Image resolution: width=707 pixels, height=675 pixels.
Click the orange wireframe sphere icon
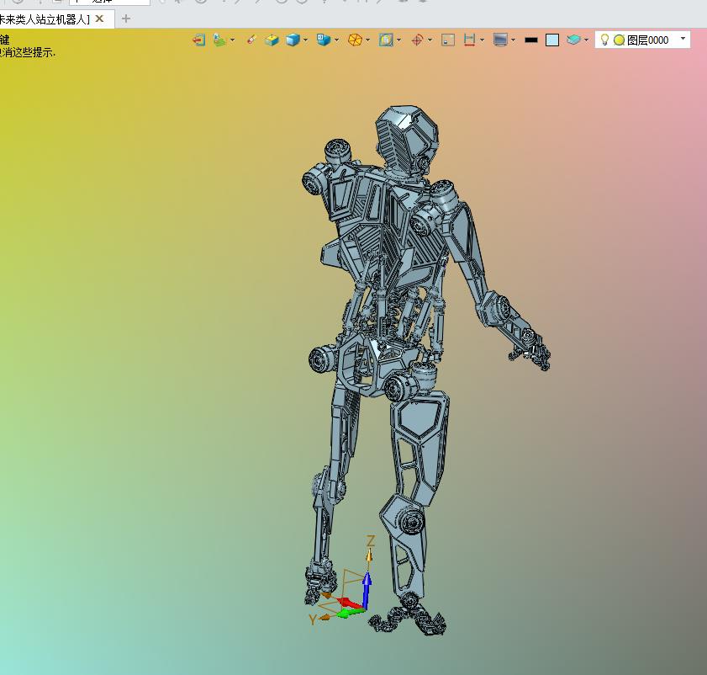[355, 40]
